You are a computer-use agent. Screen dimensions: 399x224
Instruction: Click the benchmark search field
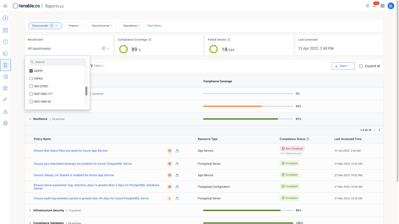[x=58, y=62]
